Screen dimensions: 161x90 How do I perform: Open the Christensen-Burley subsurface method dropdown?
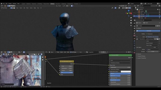120,63
